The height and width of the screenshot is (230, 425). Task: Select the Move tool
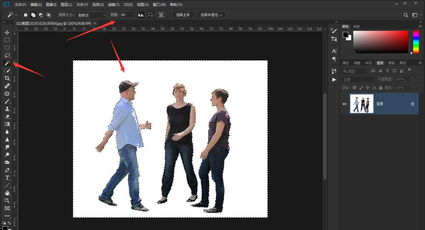click(x=7, y=32)
